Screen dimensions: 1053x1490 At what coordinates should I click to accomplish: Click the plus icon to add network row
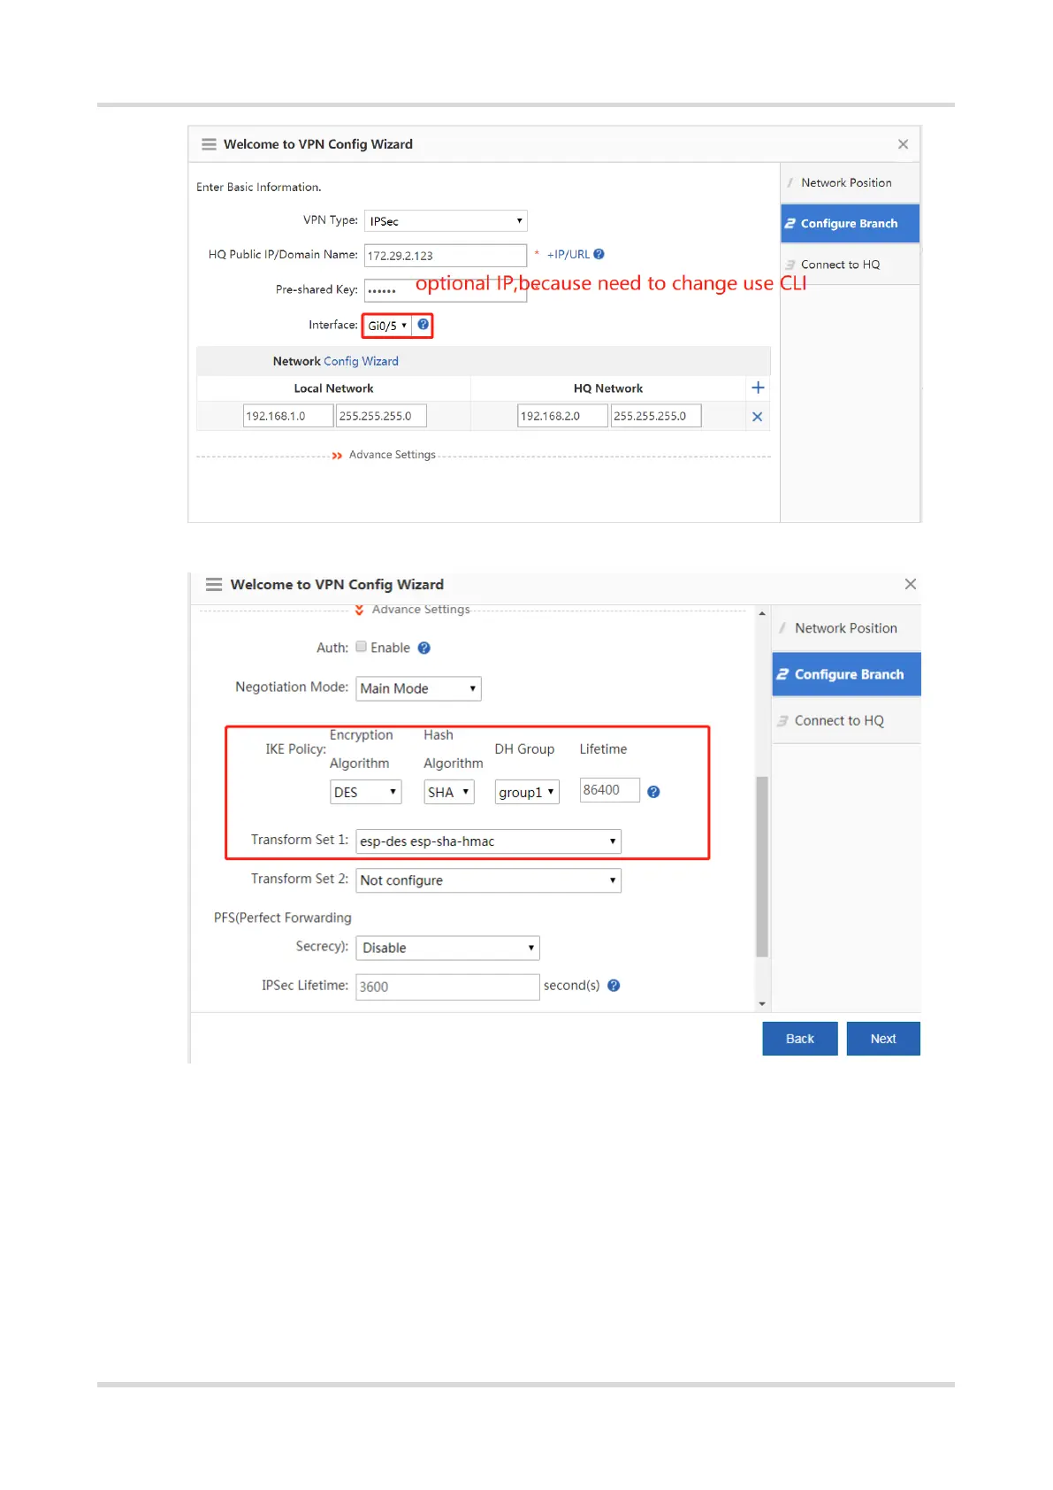(758, 388)
